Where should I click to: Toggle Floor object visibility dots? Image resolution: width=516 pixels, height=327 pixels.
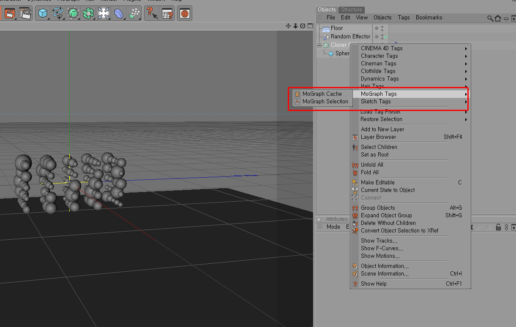[382, 28]
